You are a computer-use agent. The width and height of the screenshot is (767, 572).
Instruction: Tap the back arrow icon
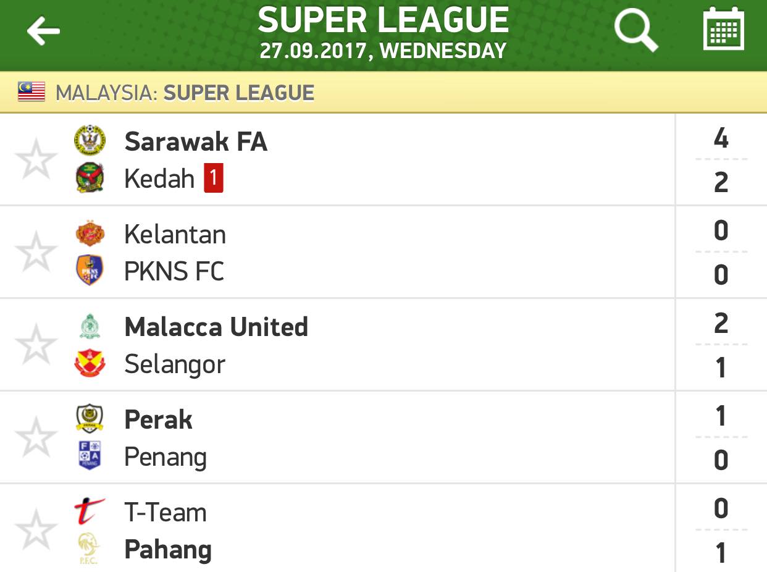point(43,31)
